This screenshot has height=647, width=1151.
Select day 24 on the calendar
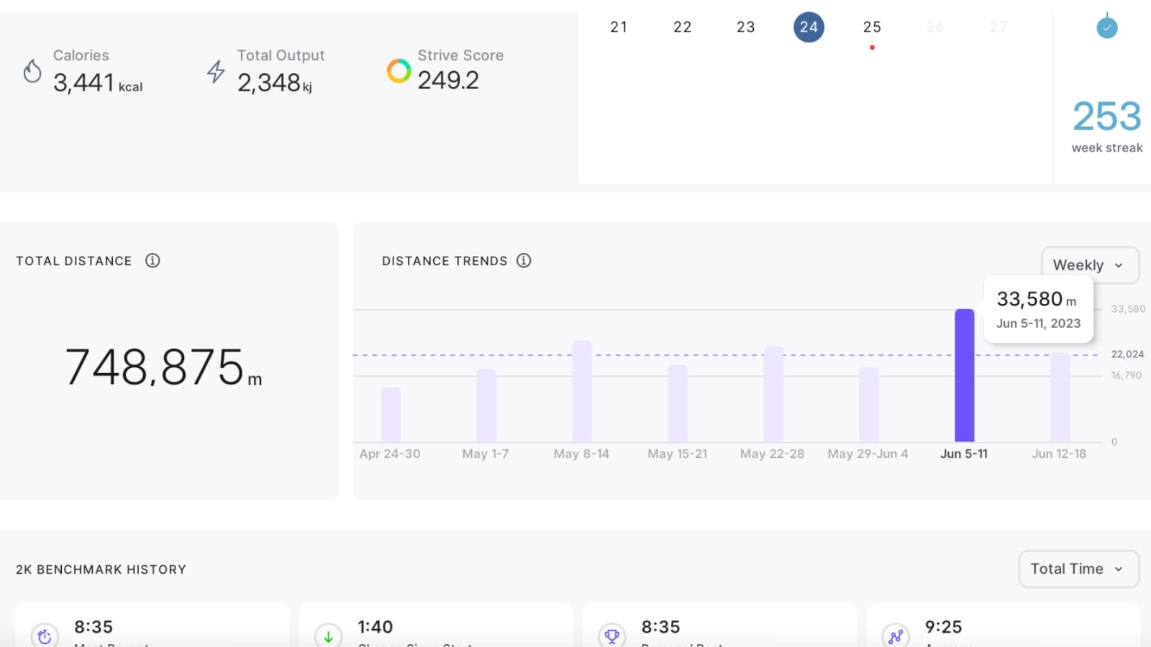tap(809, 27)
